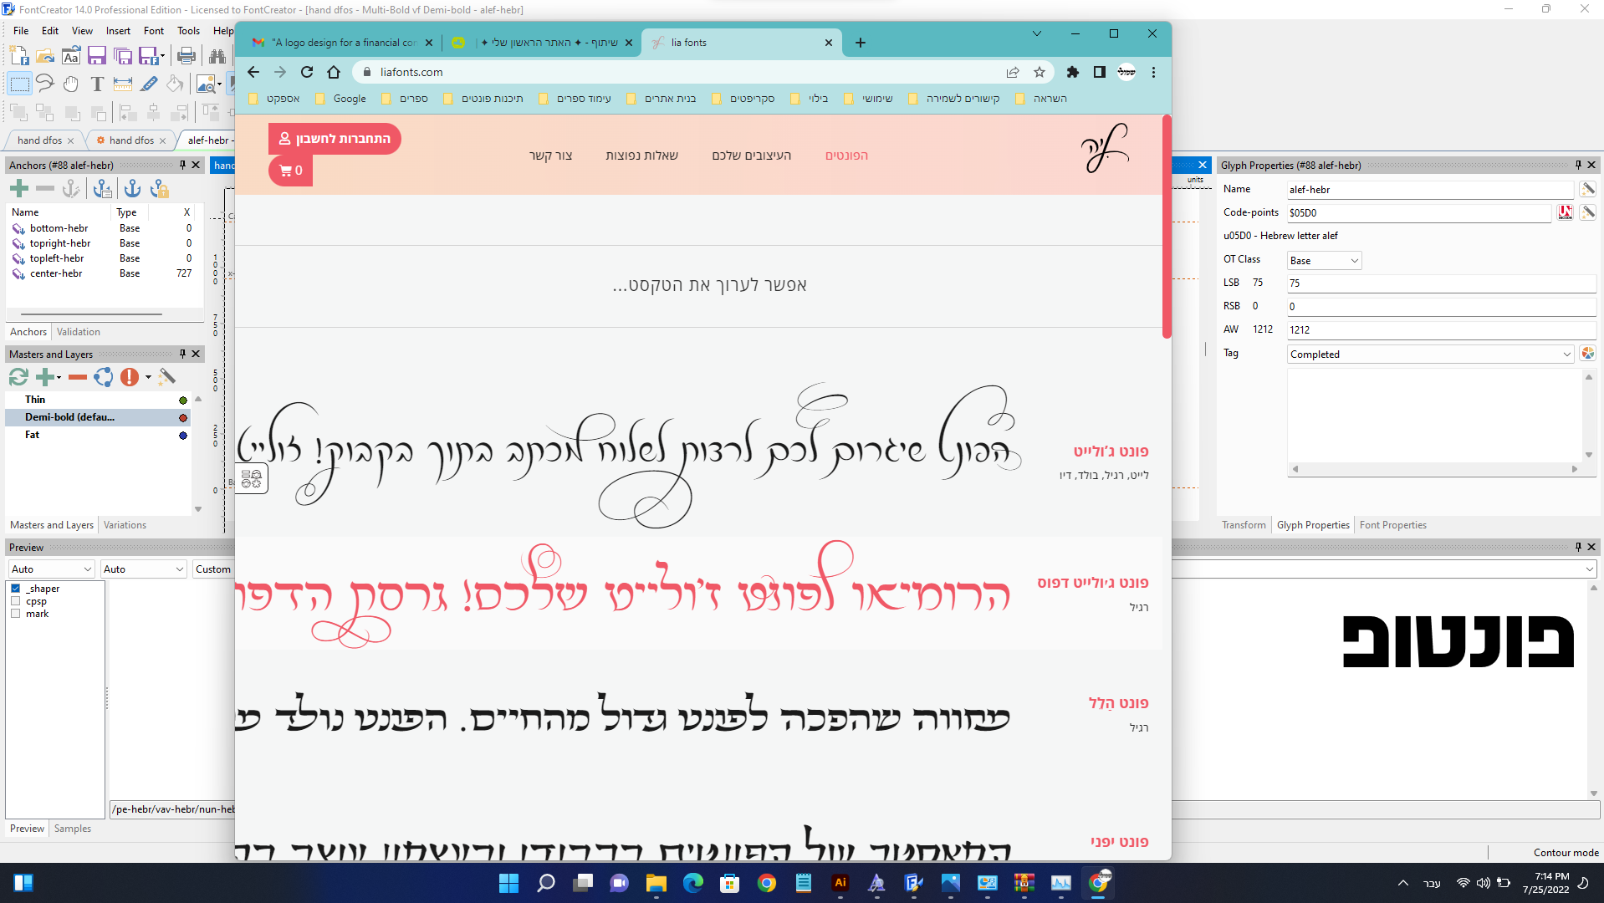Switch to the Variations tab

coord(125,525)
